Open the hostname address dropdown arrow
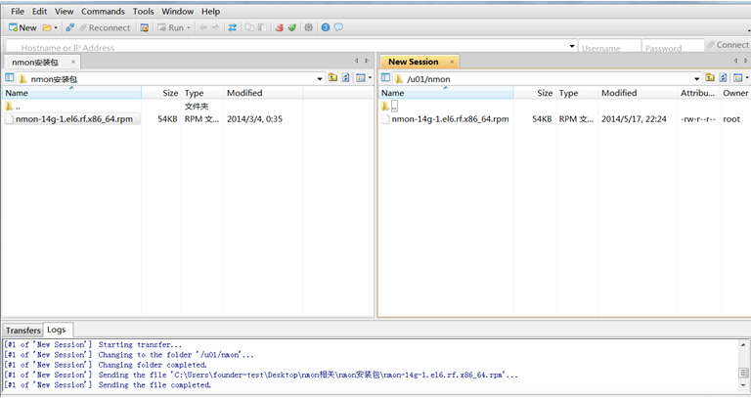Screen dimensions: 751x398 (x=572, y=47)
